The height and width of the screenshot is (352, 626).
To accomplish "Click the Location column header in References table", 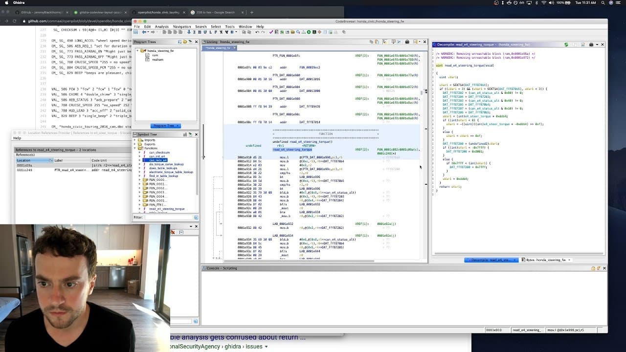I will click(x=34, y=160).
